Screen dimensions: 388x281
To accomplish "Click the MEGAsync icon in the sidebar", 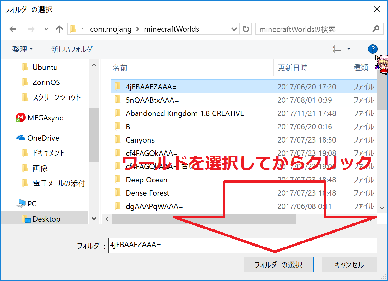I will [21, 118].
